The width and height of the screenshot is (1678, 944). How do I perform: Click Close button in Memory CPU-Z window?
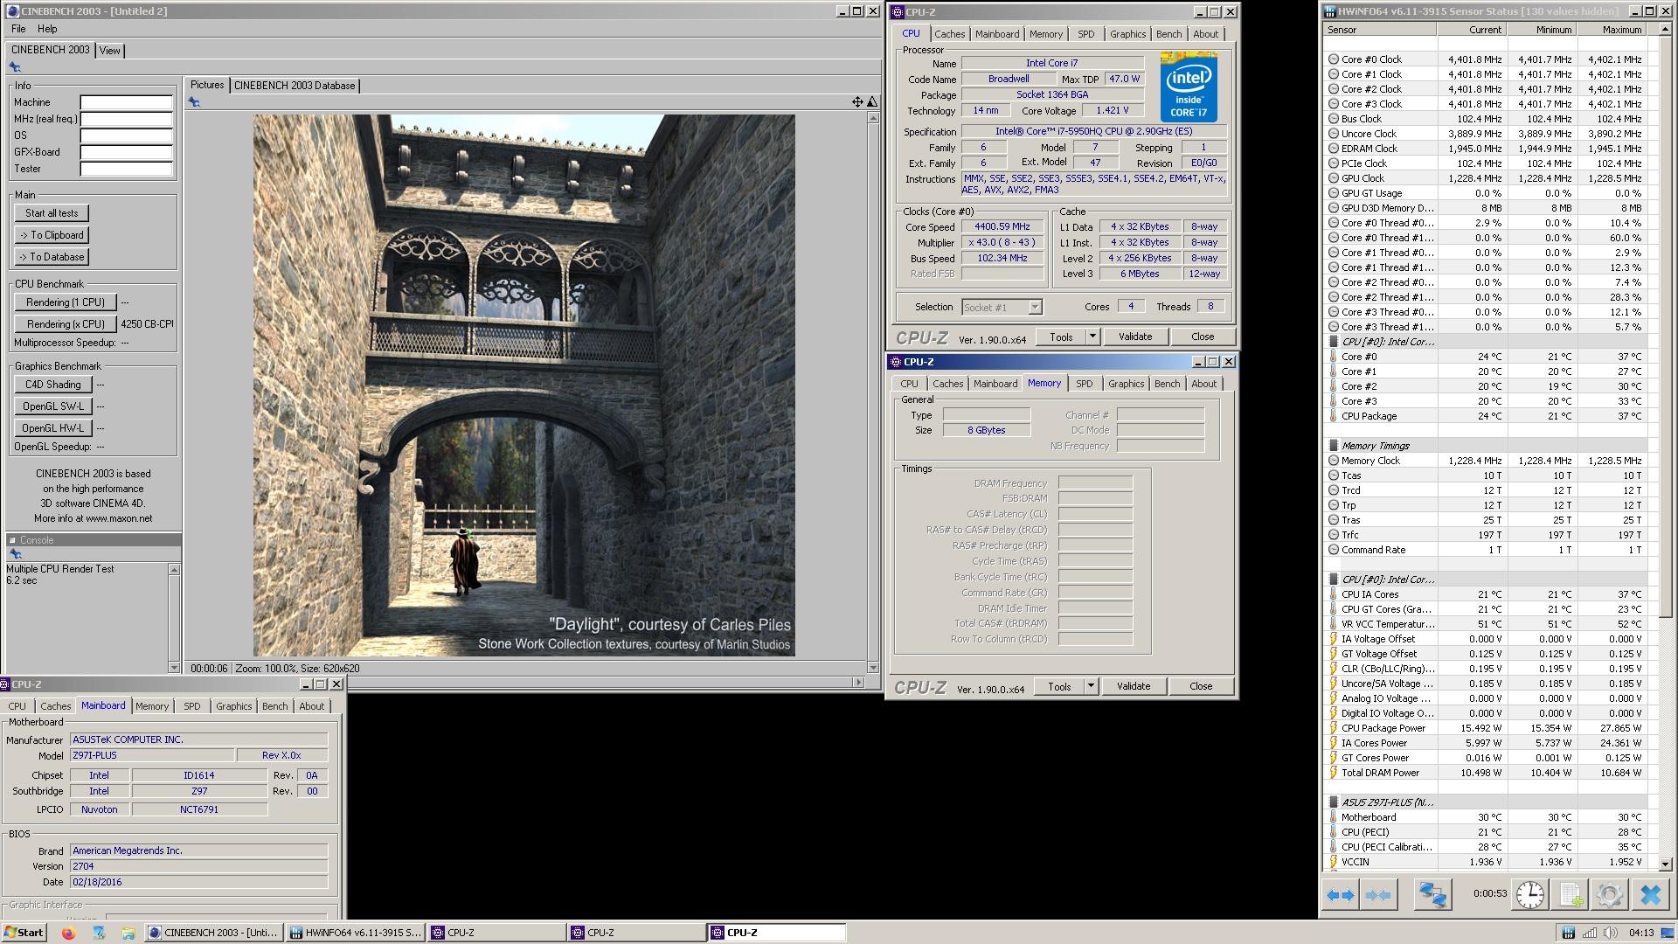click(x=1201, y=686)
